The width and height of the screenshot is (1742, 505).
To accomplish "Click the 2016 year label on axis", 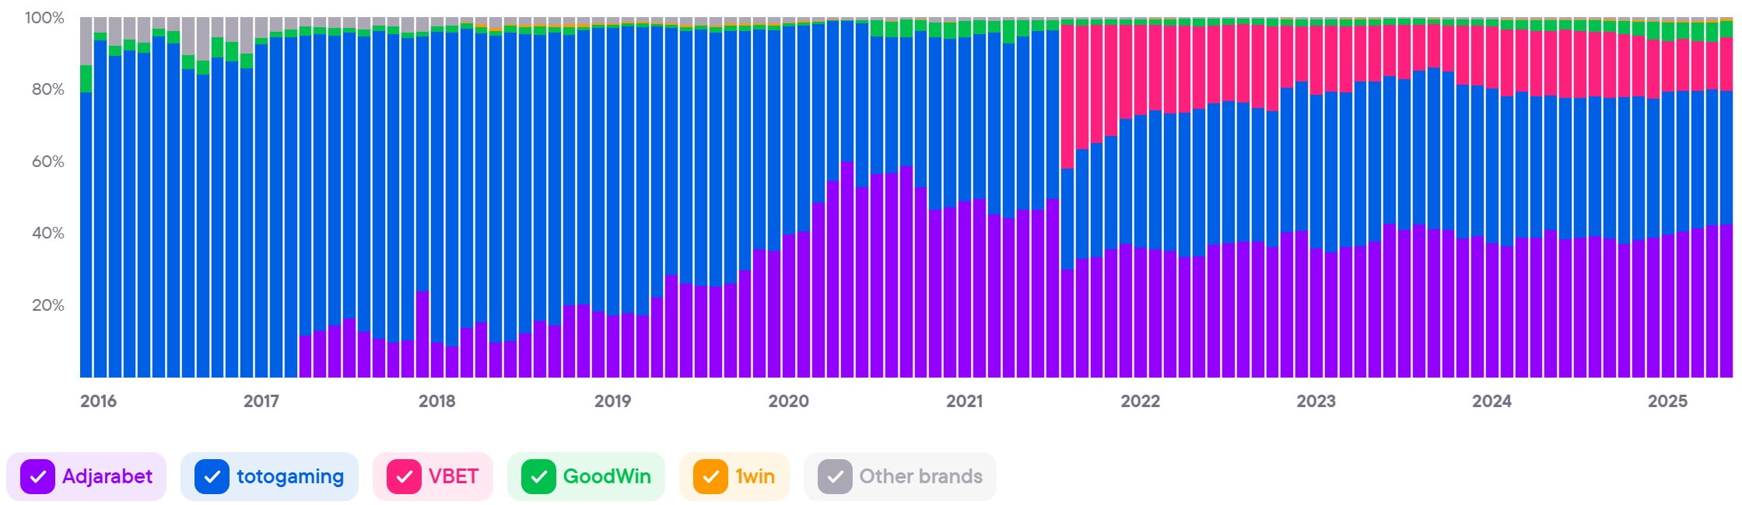I will click(x=98, y=401).
